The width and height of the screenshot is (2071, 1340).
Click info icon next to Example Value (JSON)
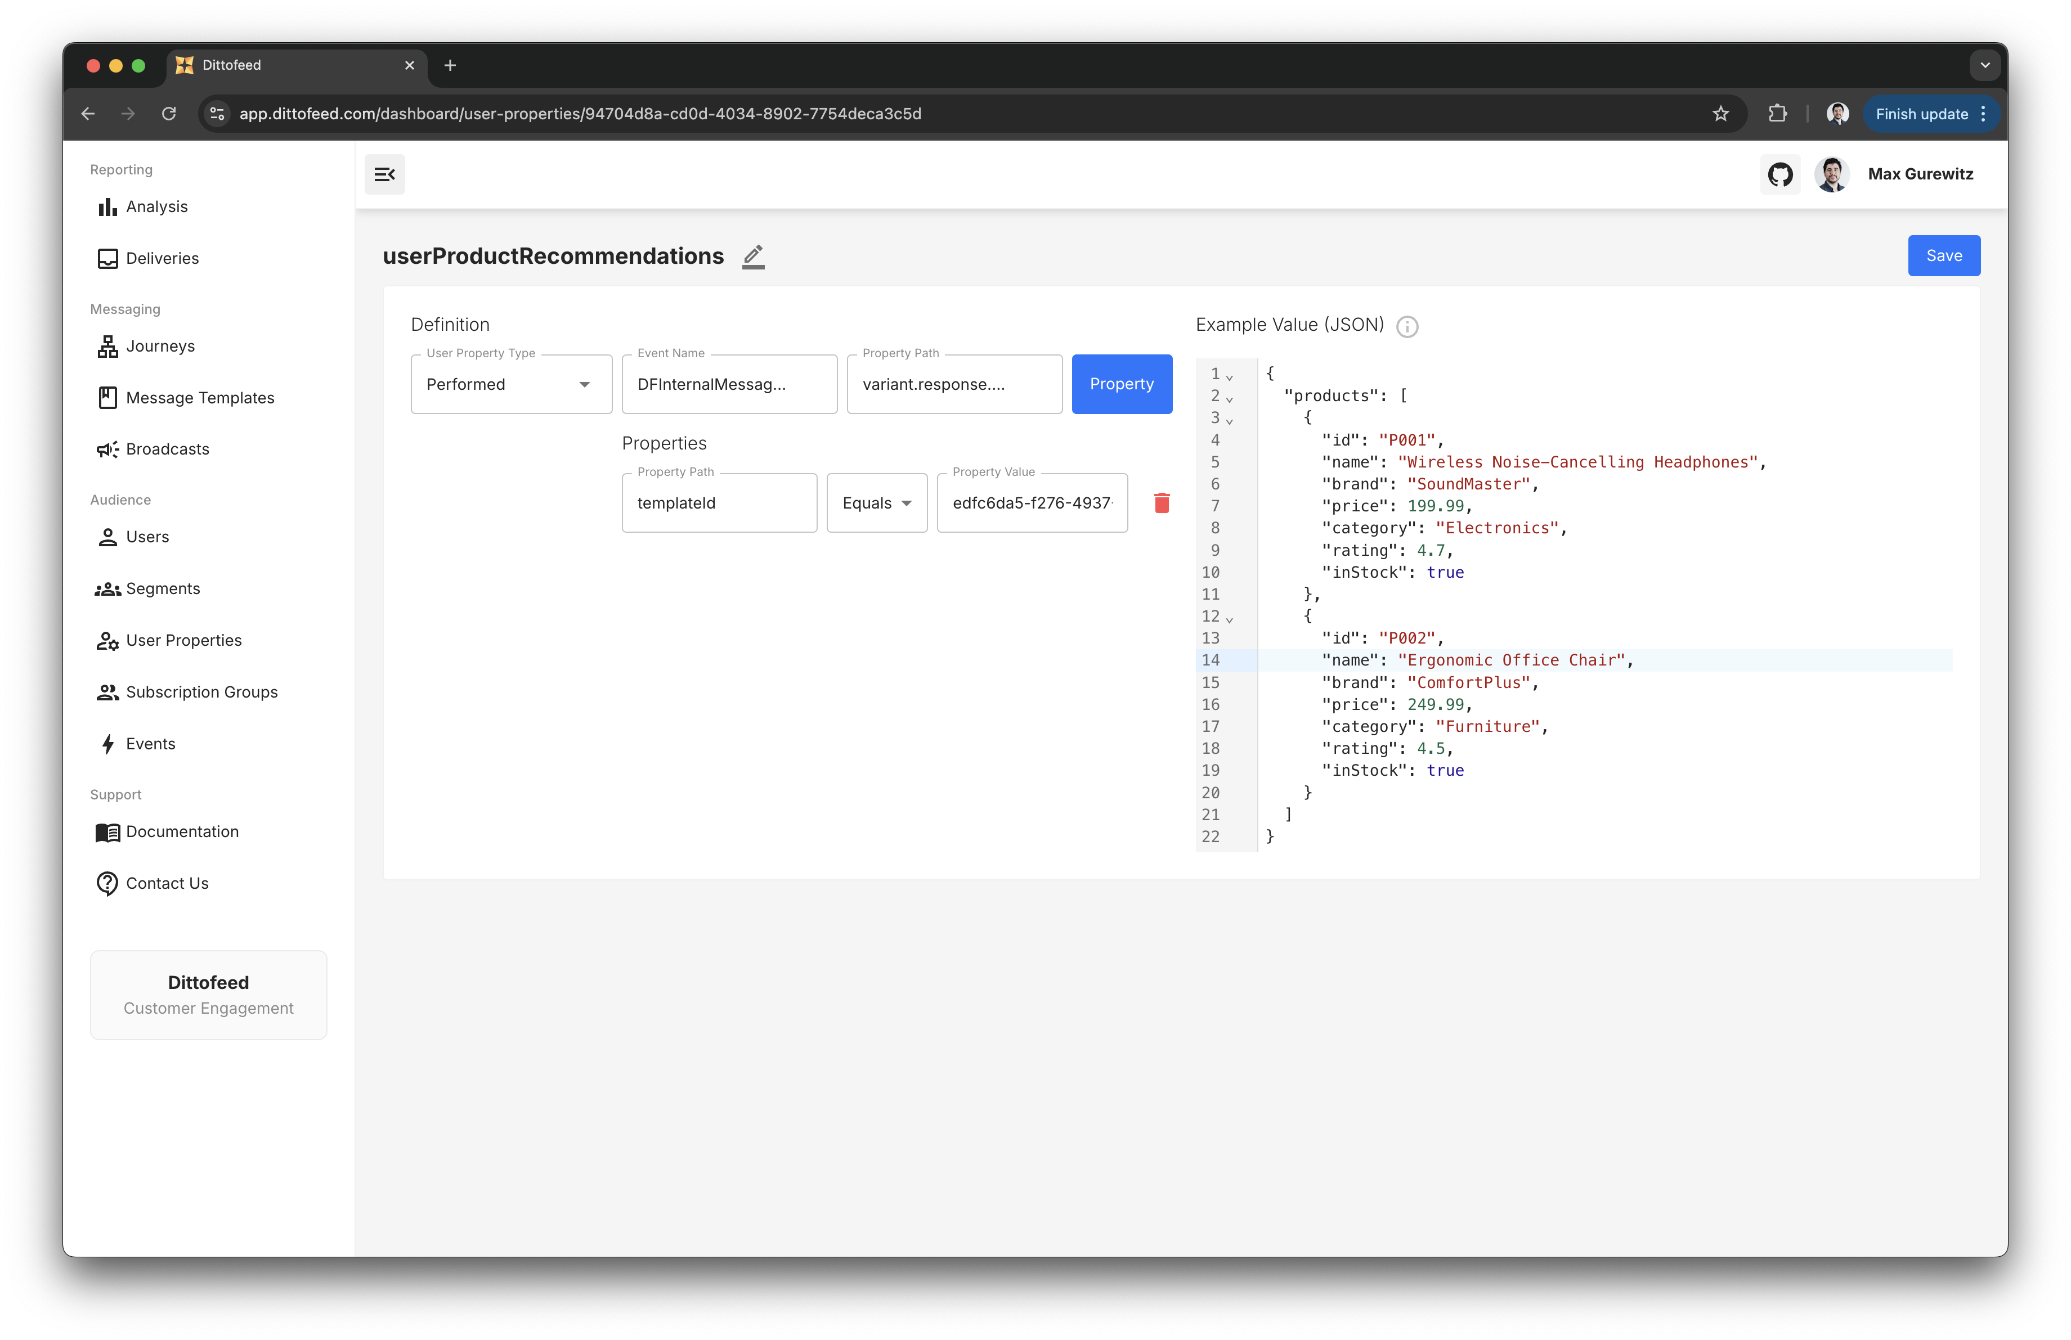(x=1406, y=326)
